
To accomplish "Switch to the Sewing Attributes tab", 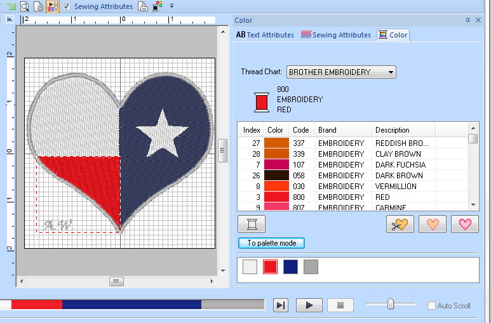I will (335, 35).
